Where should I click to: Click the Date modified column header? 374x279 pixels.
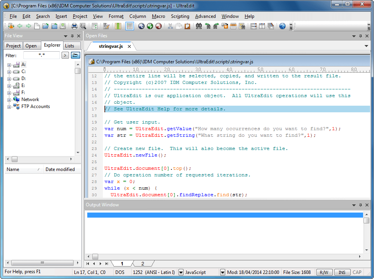click(x=60, y=169)
